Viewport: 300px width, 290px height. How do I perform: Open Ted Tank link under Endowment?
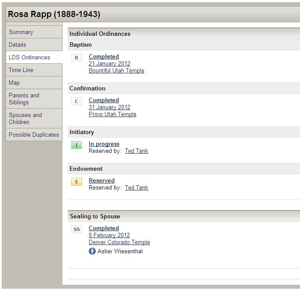pos(136,187)
